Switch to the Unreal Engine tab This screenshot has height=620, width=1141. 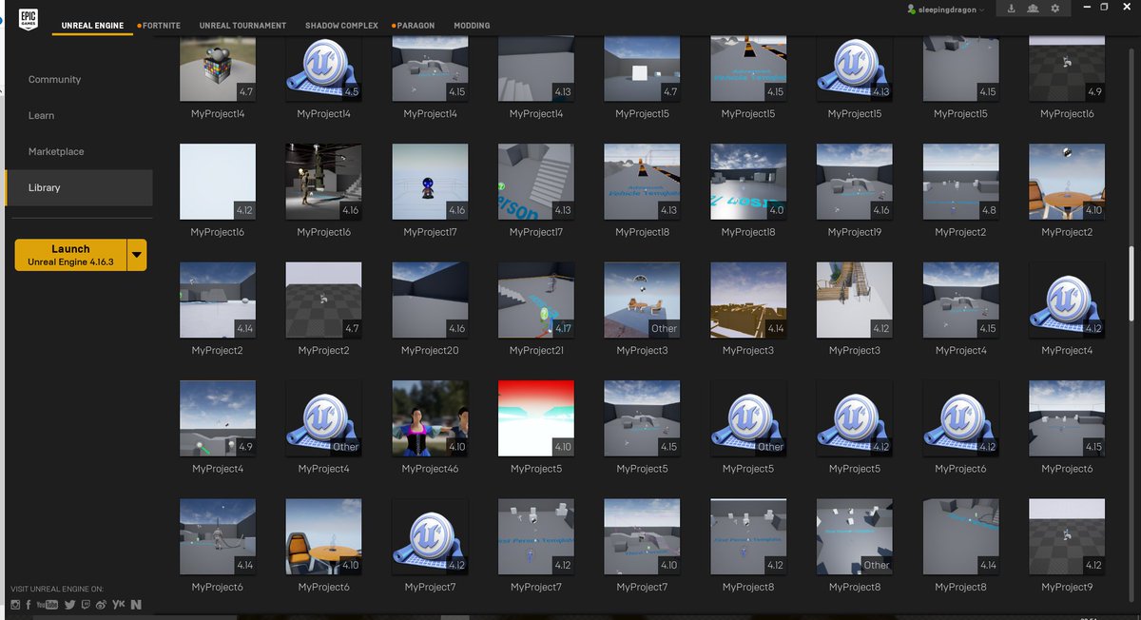(x=92, y=26)
